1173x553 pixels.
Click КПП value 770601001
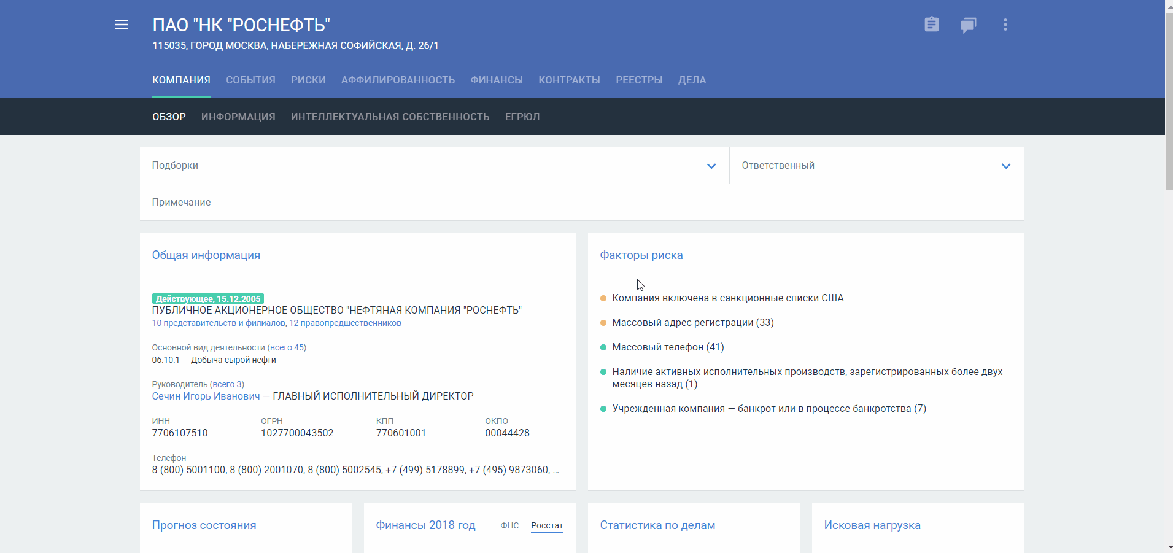pos(401,433)
